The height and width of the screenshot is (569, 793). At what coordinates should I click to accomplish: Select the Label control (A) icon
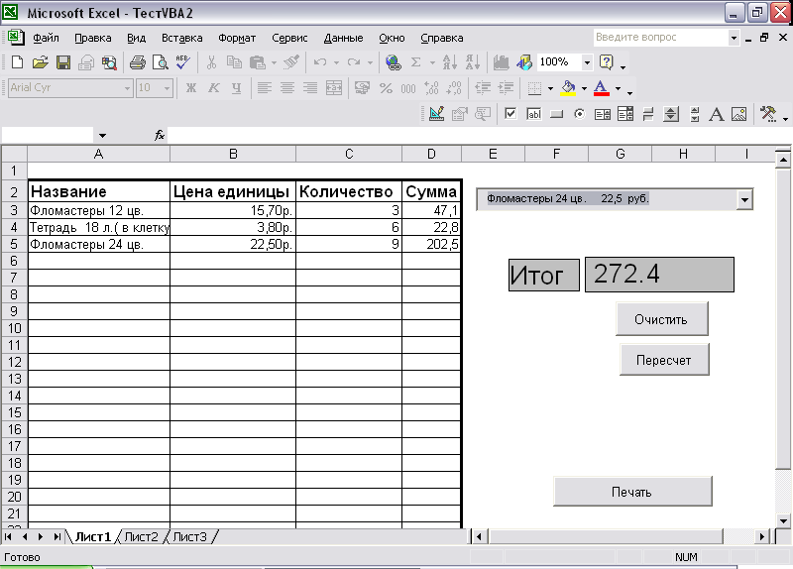click(716, 114)
